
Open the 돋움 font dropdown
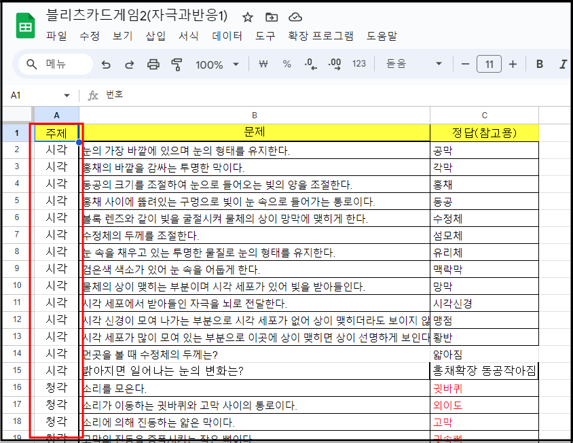click(x=414, y=64)
